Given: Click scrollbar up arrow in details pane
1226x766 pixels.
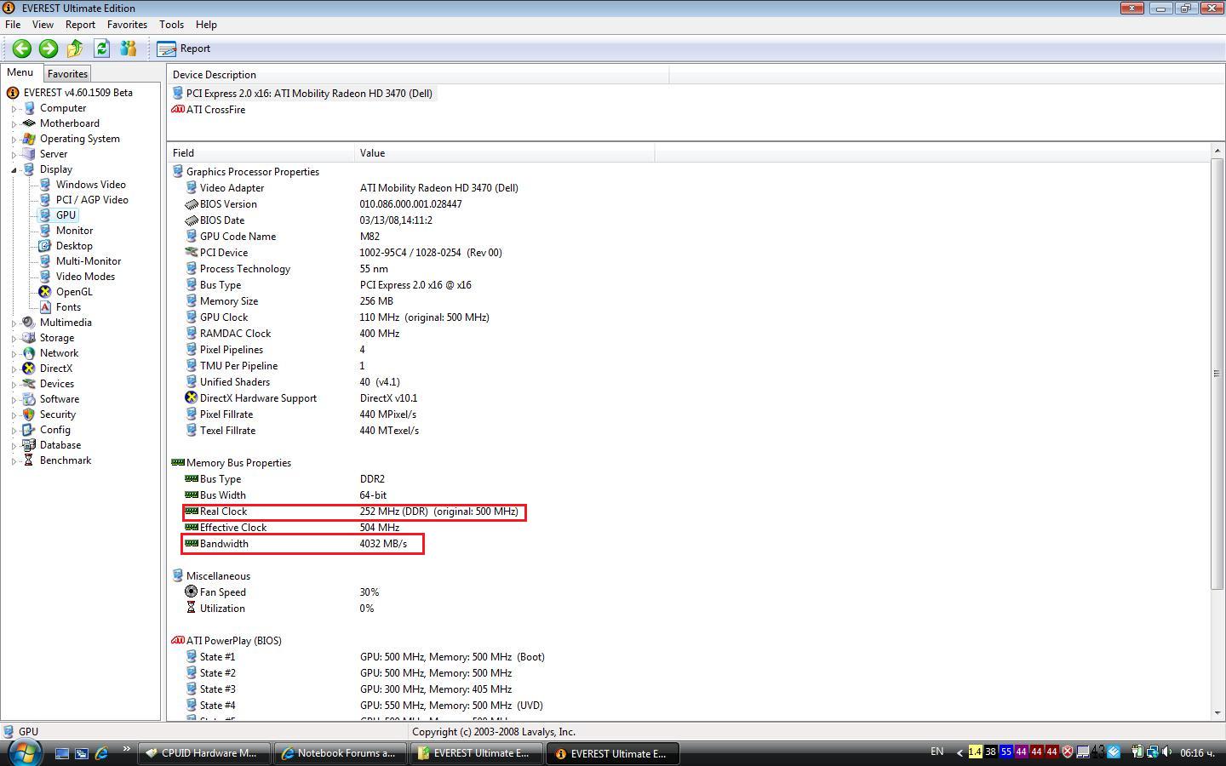Looking at the screenshot, I should (1217, 151).
